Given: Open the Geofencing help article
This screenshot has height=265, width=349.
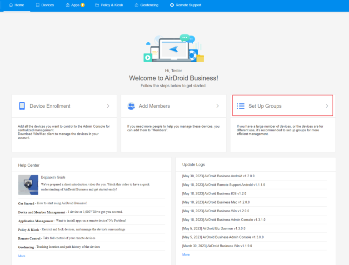Looking at the screenshot, I should coord(59,247).
